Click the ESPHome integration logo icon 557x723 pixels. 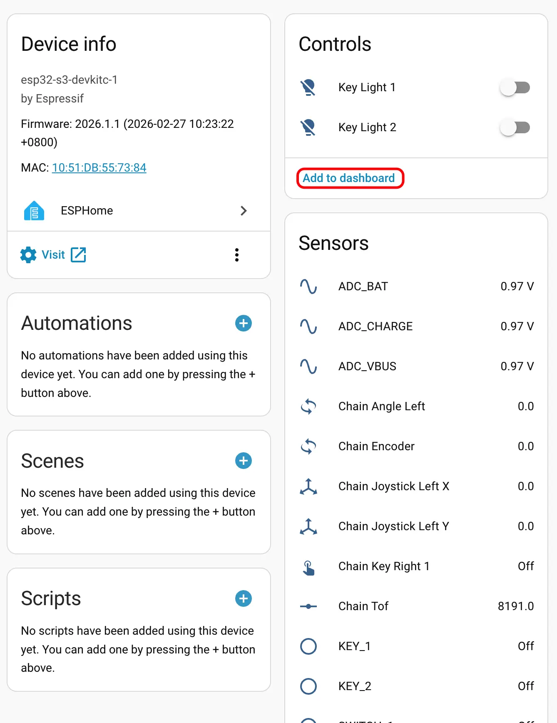pos(34,211)
